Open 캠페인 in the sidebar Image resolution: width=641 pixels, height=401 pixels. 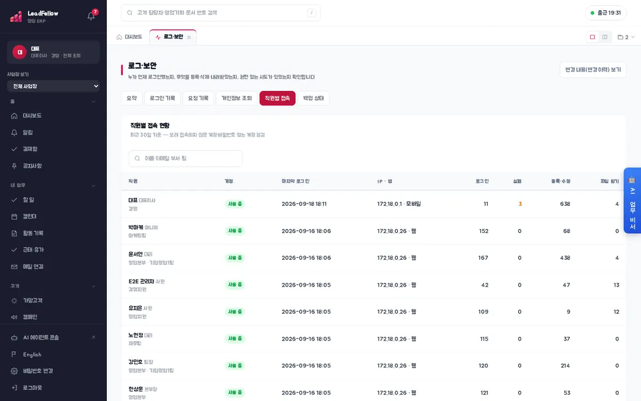pos(53,317)
